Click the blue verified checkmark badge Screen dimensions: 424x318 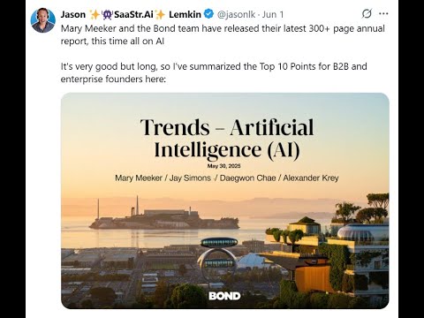(208, 14)
